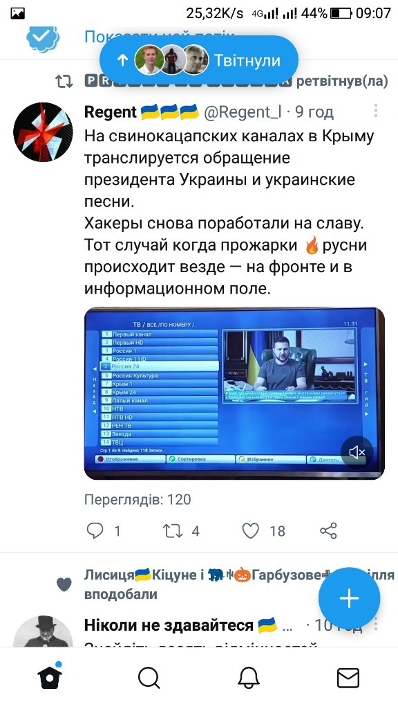The width and height of the screenshot is (398, 709).
Task: Open Regent's profile avatar
Action: [x=43, y=132]
